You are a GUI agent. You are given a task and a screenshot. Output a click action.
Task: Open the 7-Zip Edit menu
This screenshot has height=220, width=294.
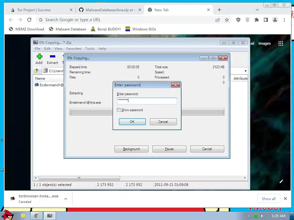(47, 49)
